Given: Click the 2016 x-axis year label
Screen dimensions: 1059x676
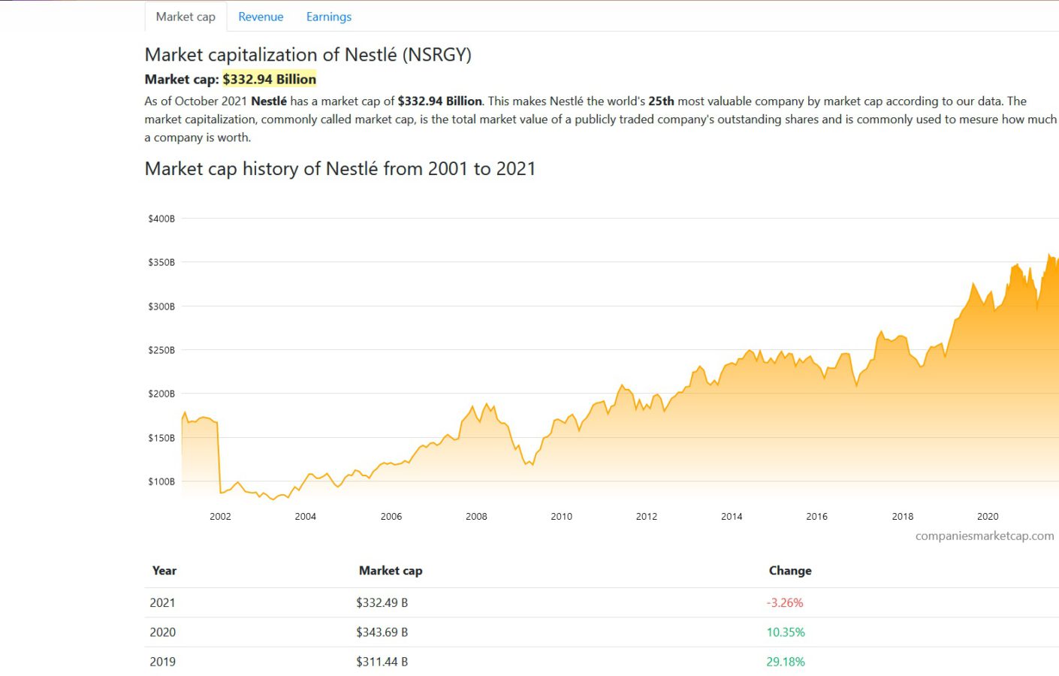Looking at the screenshot, I should (817, 516).
